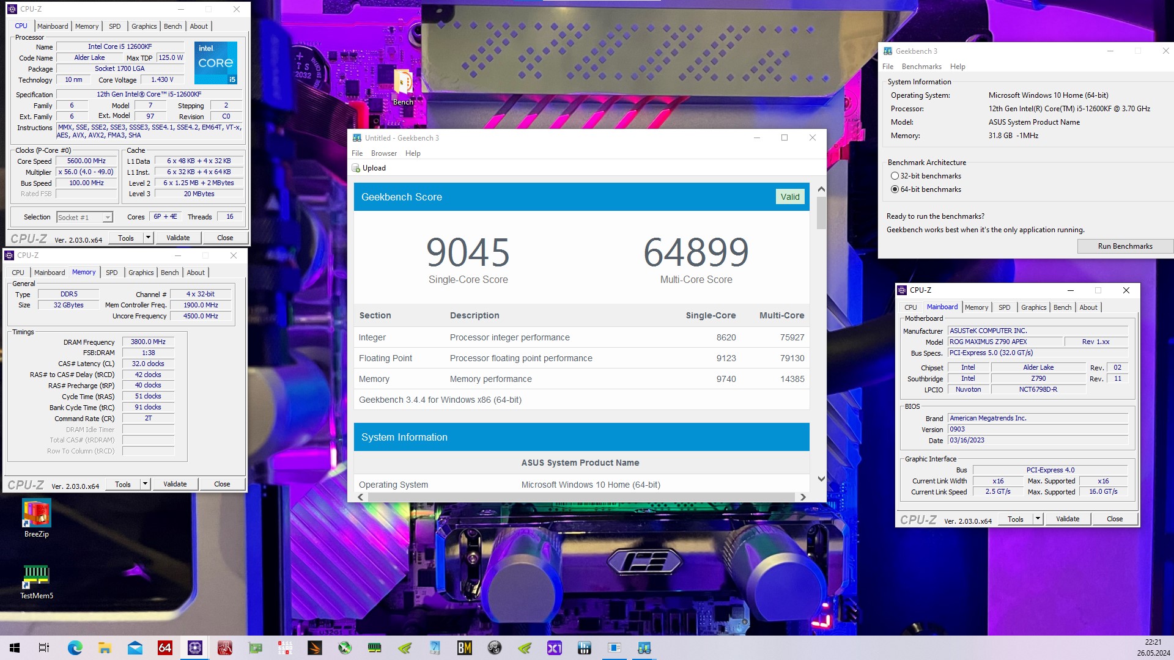Click the single-core score 9045
Viewport: 1174px width, 660px height.
pos(468,252)
